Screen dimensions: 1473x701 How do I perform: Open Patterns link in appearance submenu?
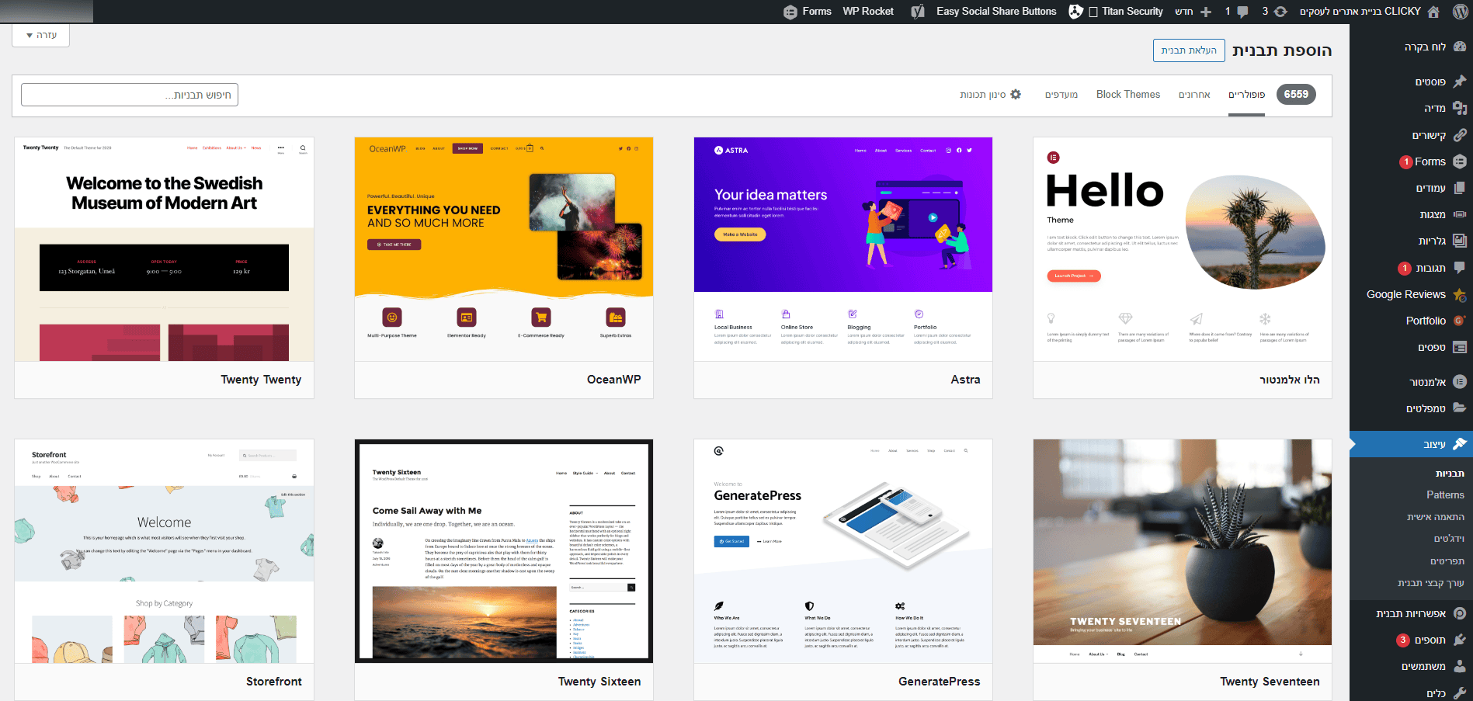(x=1445, y=495)
